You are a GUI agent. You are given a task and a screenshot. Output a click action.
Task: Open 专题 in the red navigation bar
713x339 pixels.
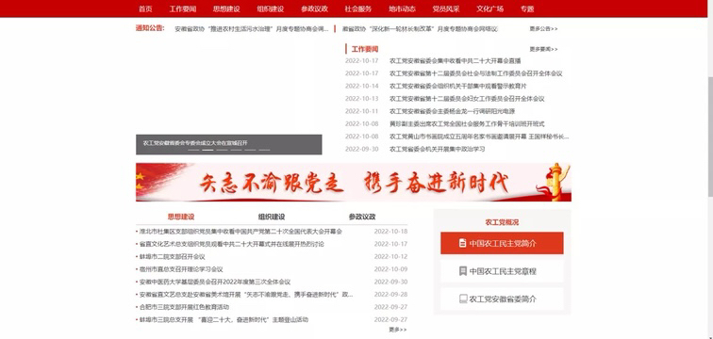pyautogui.click(x=527, y=8)
